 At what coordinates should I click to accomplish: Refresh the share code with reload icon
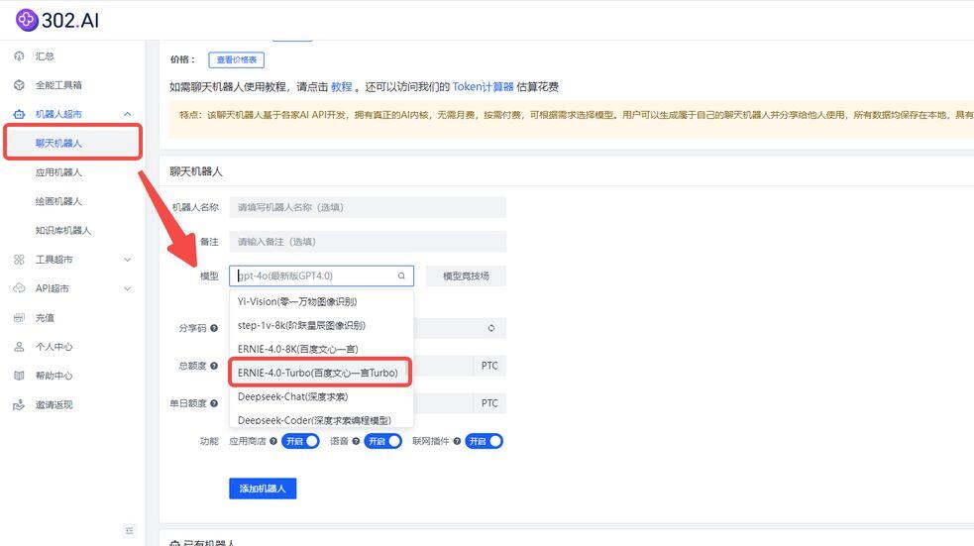click(x=491, y=328)
